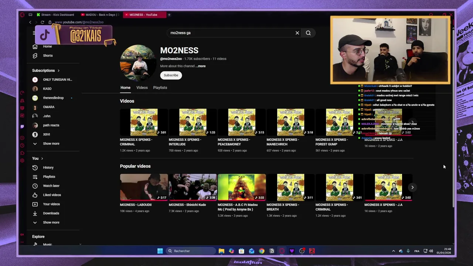
Task: Play MO2NESS - A.B.C Ft Madou Mc video
Action: tap(242, 187)
